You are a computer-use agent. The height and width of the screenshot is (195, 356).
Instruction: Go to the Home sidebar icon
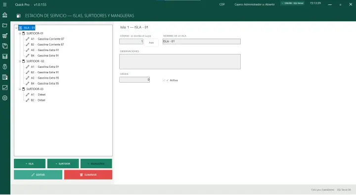(x=5, y=15)
